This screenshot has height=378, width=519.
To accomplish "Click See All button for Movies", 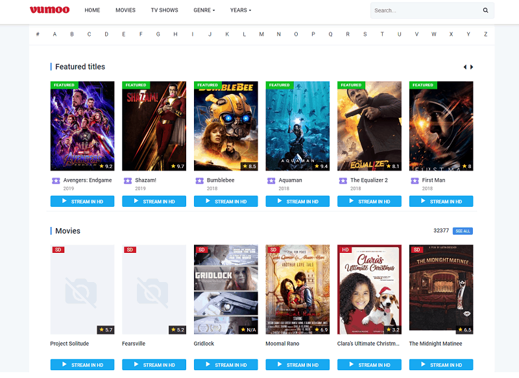I will pyautogui.click(x=463, y=231).
